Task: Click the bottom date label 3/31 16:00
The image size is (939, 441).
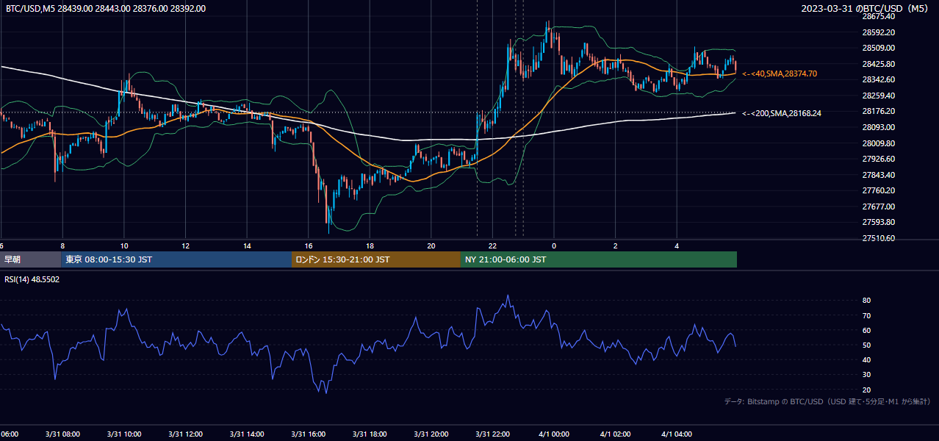Action: click(309, 434)
